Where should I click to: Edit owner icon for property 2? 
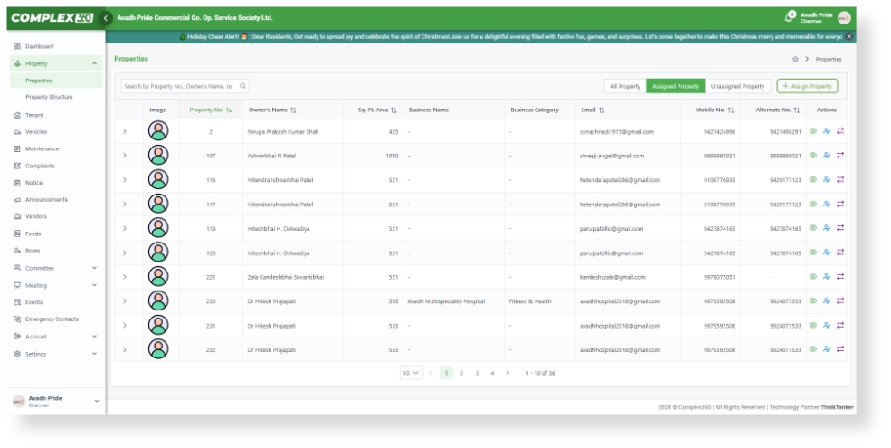click(x=826, y=130)
